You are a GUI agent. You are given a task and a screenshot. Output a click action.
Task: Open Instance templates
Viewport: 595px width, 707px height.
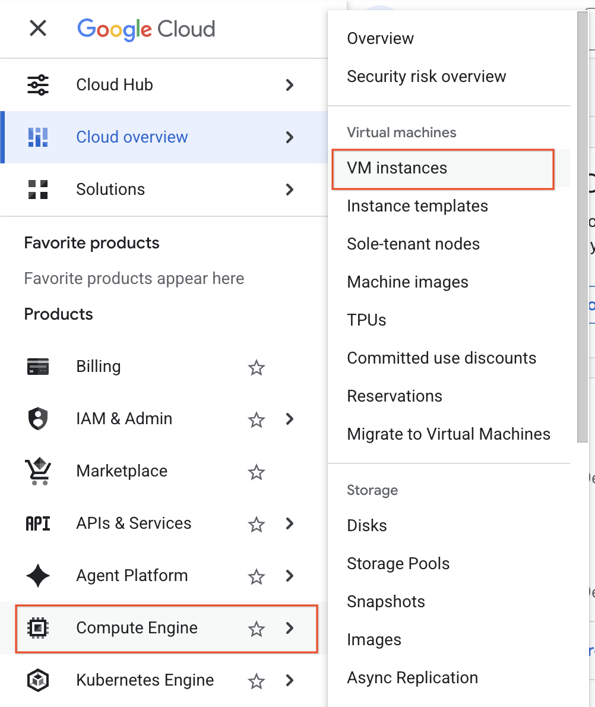click(449, 206)
